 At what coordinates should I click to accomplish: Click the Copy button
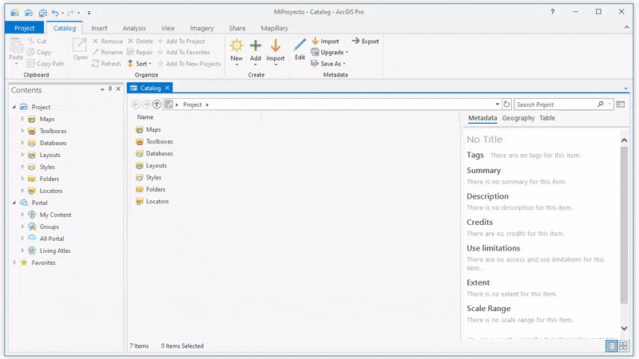tap(39, 52)
